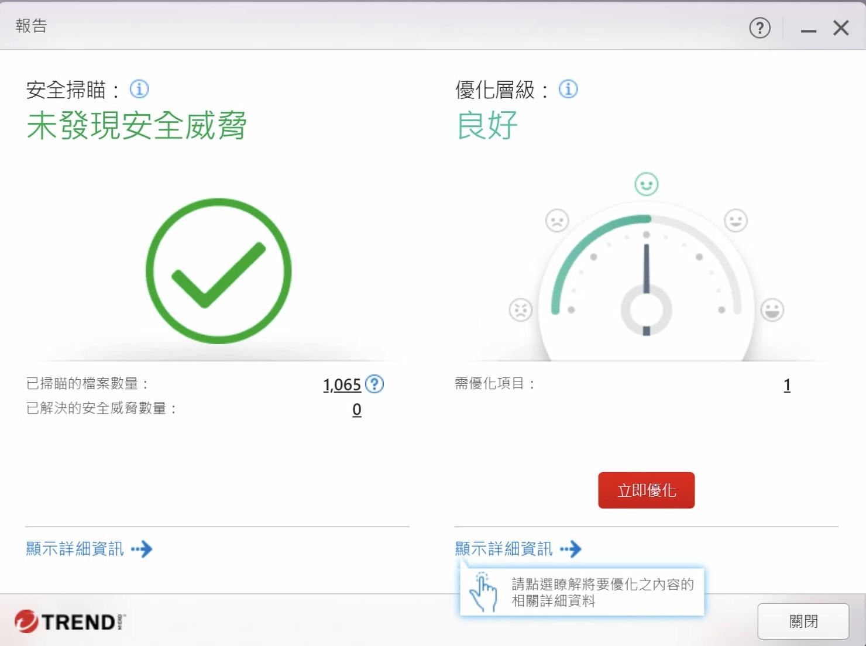The width and height of the screenshot is (866, 646).
Task: Click the grinning face at gauge right end
Action: pyautogui.click(x=772, y=310)
